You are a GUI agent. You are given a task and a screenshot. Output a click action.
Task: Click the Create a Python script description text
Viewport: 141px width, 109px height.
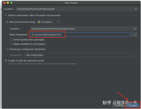43,64
